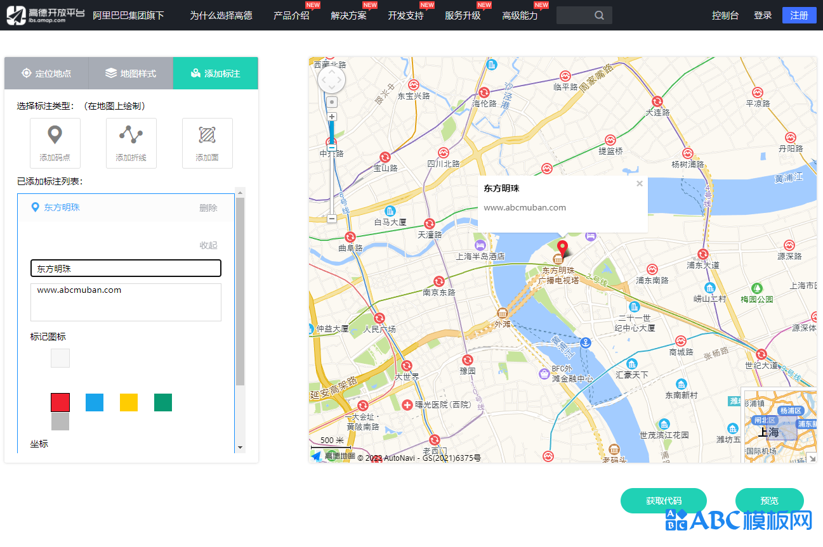This screenshot has width=823, height=547.
Task: Click 收起 to collapse marker details
Action: point(208,245)
